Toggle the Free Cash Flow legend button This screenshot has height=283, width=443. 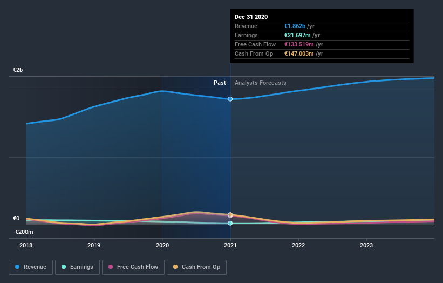(x=133, y=267)
